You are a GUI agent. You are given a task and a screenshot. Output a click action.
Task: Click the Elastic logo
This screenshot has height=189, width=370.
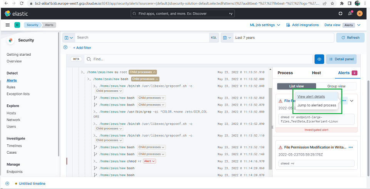(16, 14)
